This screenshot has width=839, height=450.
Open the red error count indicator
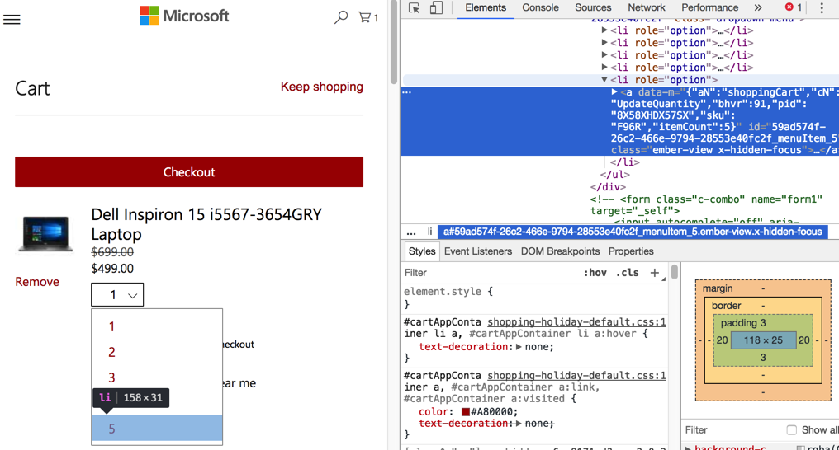(x=794, y=7)
